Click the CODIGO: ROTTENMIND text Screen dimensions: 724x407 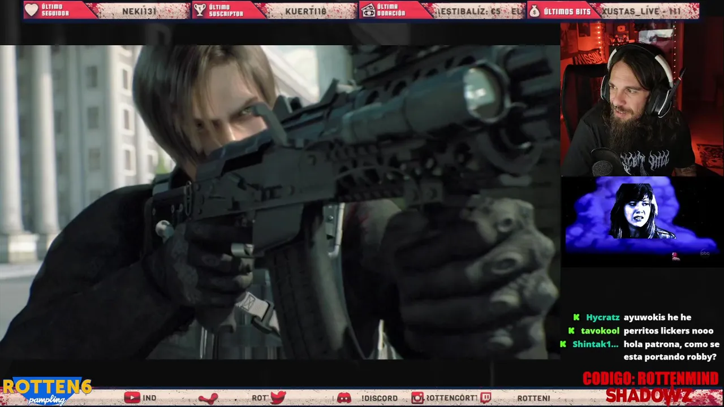pyautogui.click(x=650, y=379)
